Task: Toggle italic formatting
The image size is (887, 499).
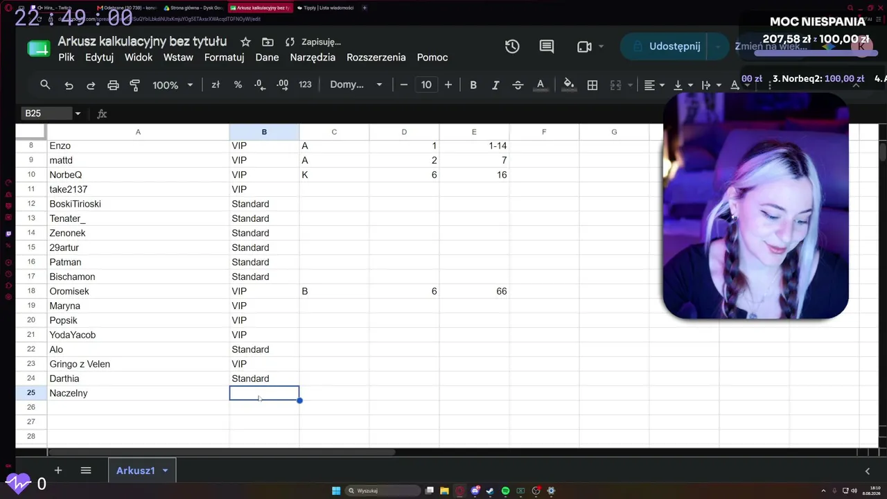Action: click(495, 85)
